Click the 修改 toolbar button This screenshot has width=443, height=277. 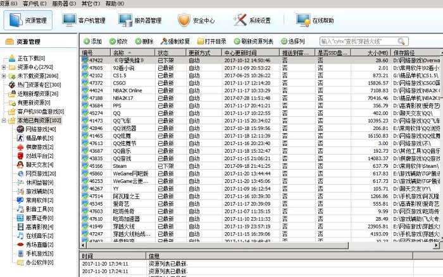(118, 41)
